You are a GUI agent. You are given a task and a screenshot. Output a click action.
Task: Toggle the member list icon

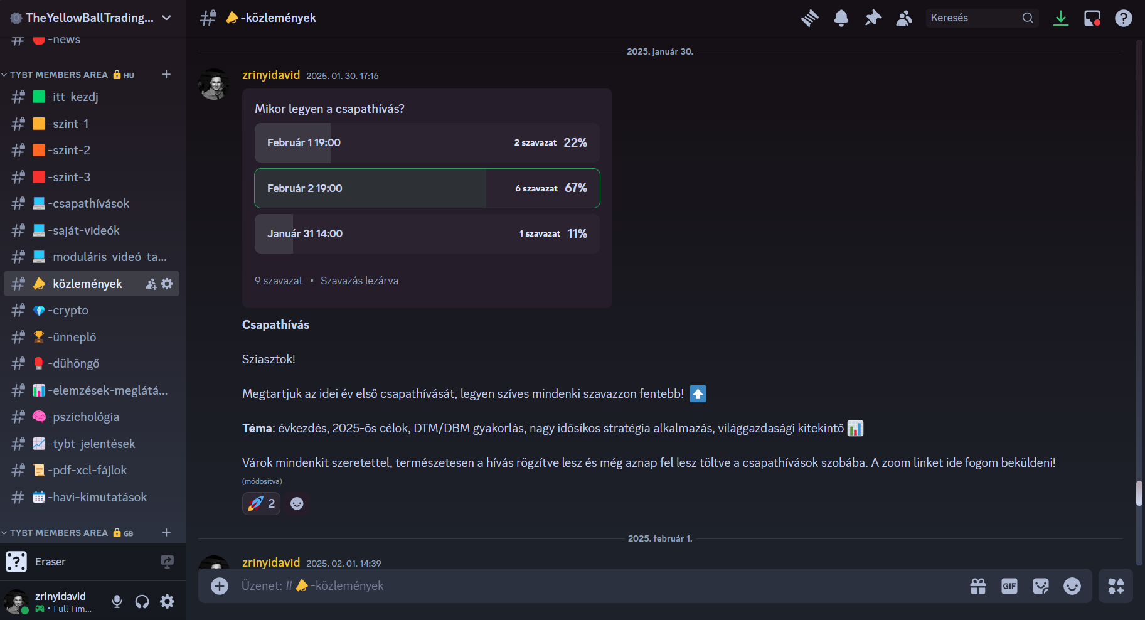point(904,18)
